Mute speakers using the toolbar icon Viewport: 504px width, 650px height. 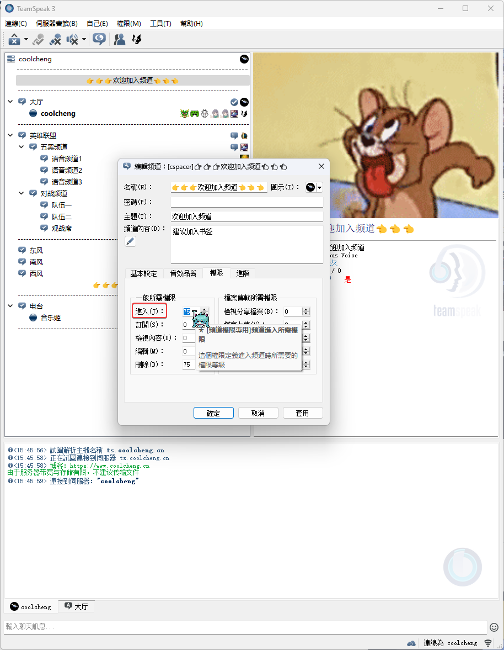coord(72,39)
